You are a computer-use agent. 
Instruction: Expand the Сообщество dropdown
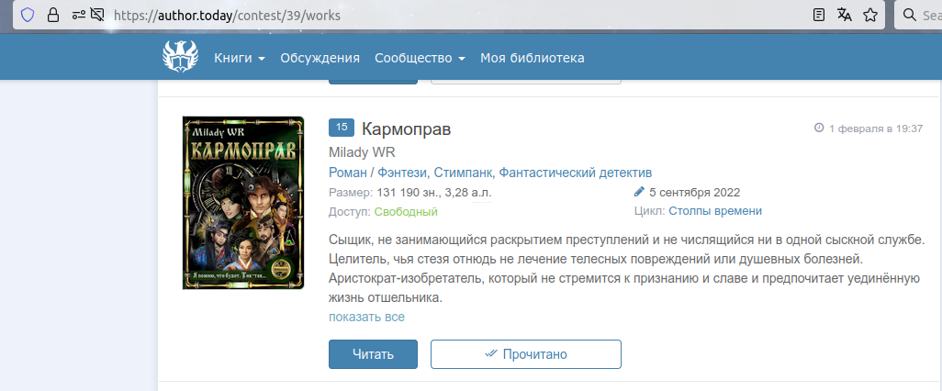coord(420,58)
